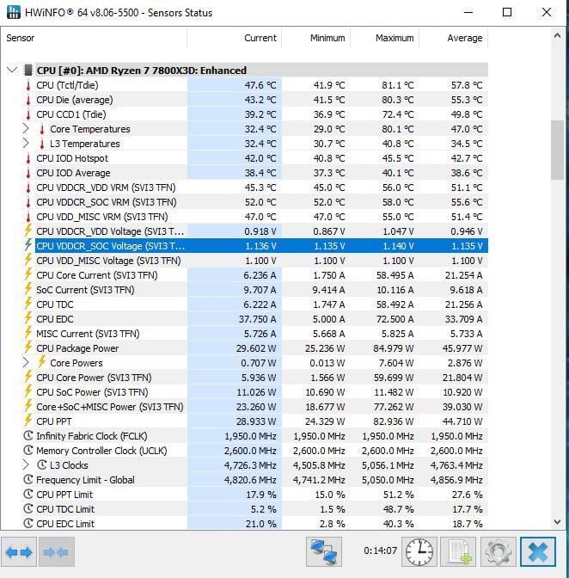Screen dimensions: 569x578
Task: Click the 47.6 °C current value of CPU (Tctl/Tdie)
Action: click(260, 85)
